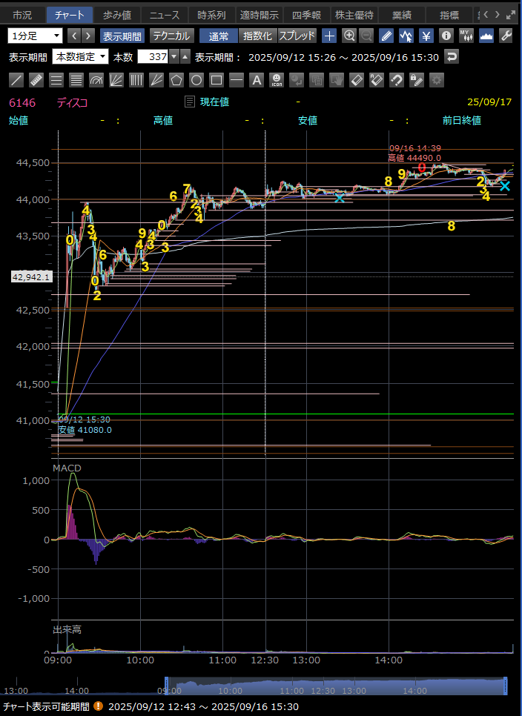The height and width of the screenshot is (716, 522).
Task: Click the yen currency icon
Action: pos(426,36)
